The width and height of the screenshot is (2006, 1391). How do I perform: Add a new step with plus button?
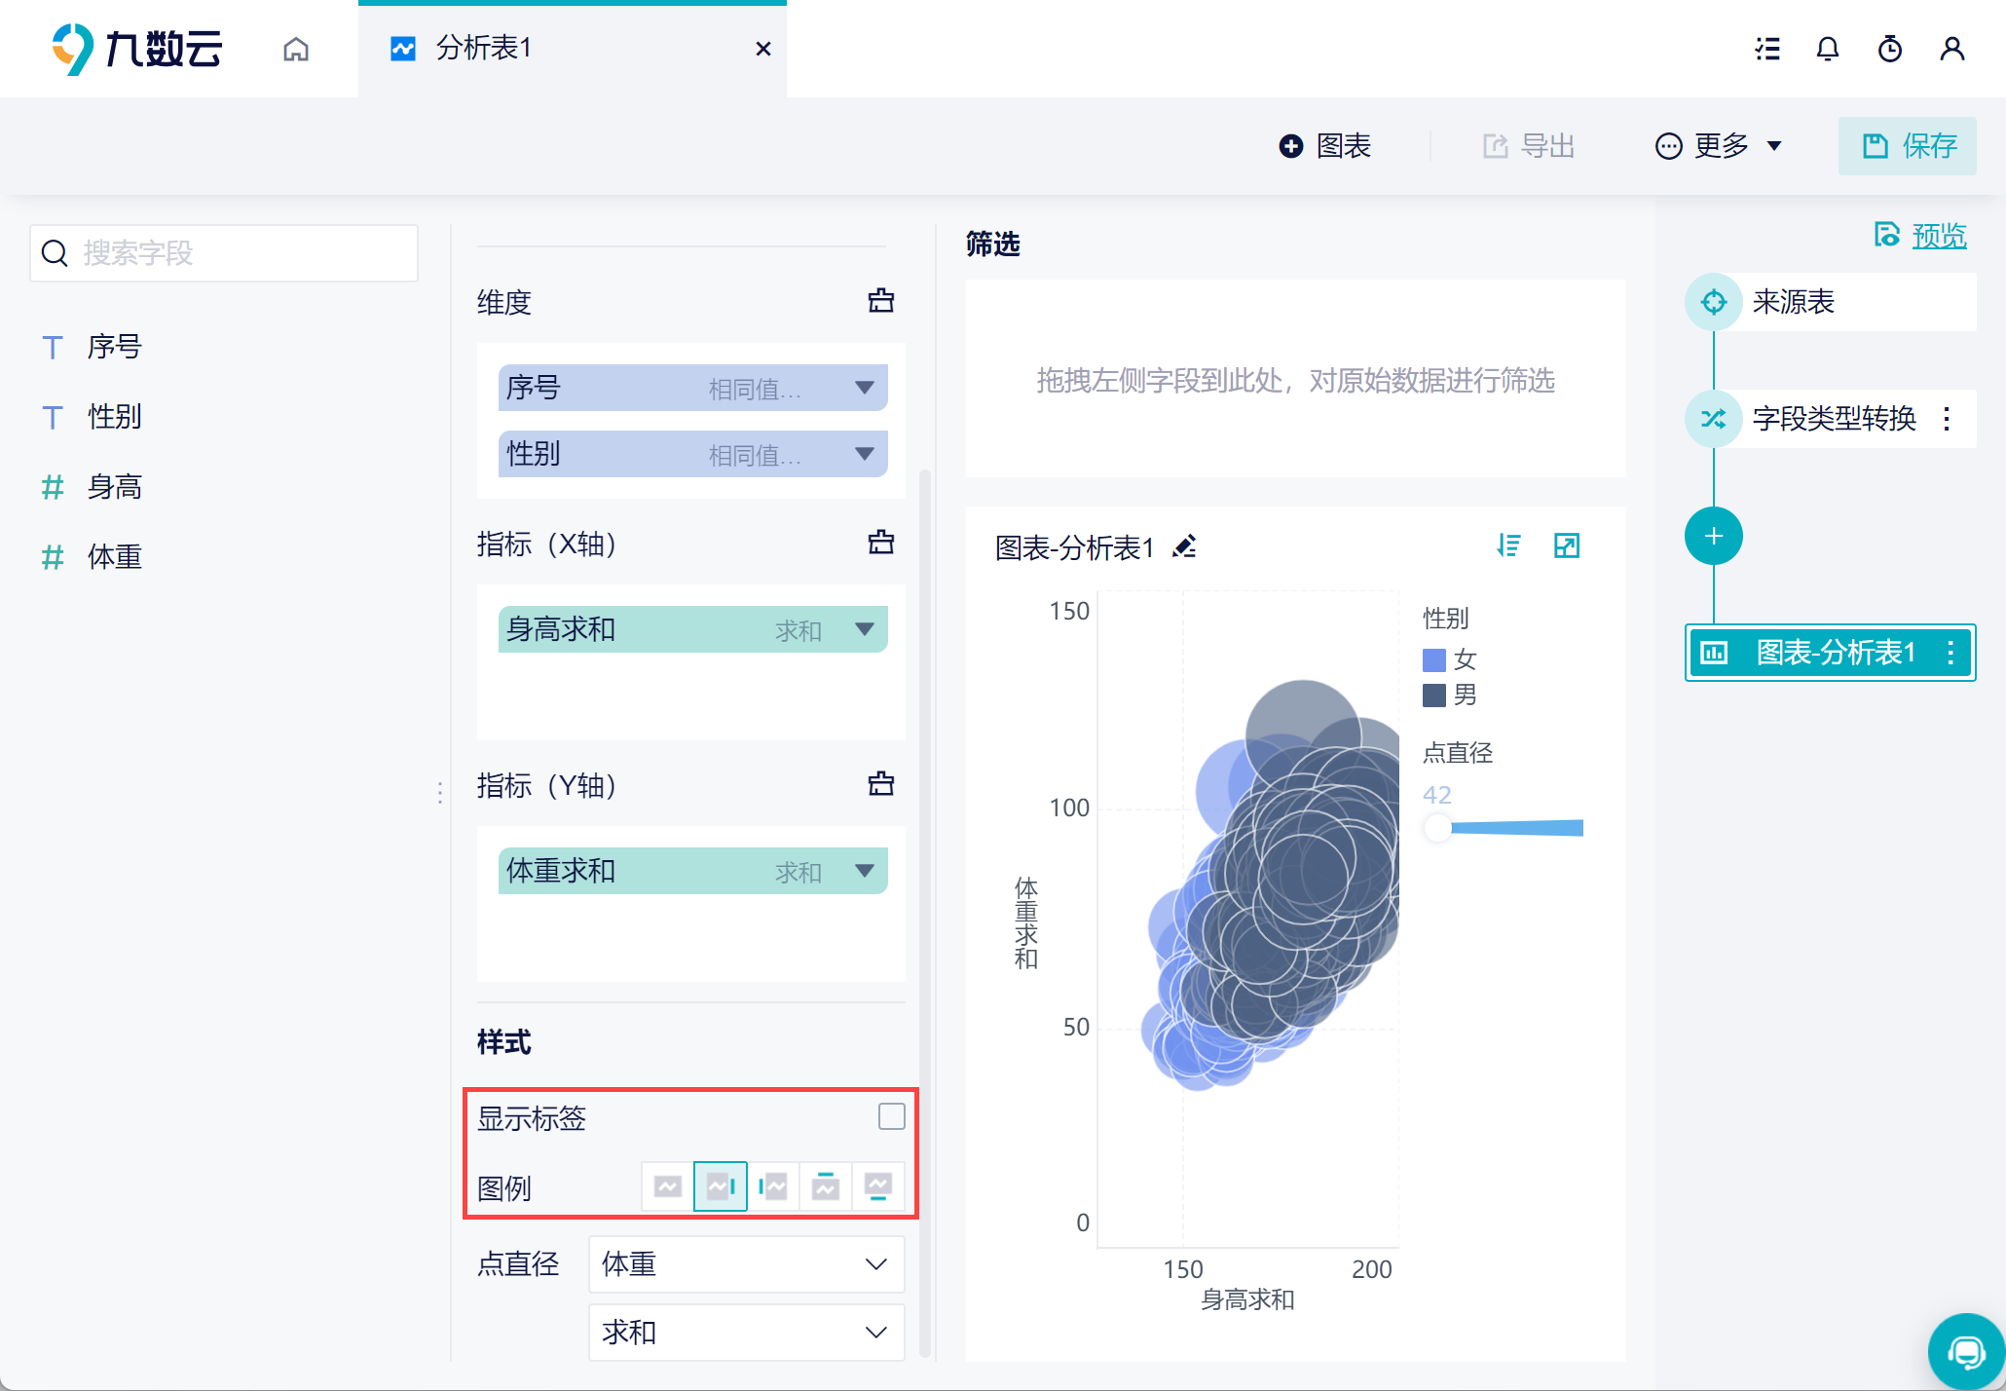click(1713, 536)
